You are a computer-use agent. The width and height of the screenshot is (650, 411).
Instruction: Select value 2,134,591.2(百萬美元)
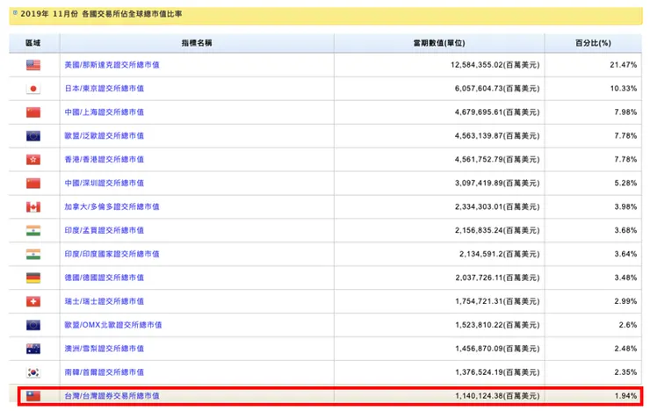[500, 254]
